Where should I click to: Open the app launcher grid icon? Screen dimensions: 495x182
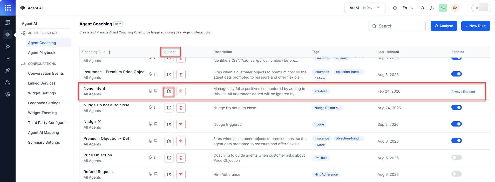tap(8, 8)
